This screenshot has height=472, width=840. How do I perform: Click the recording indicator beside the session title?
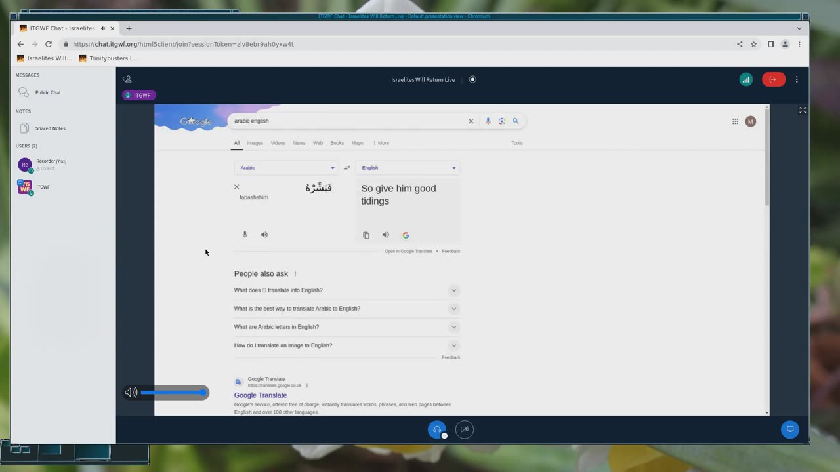472,79
